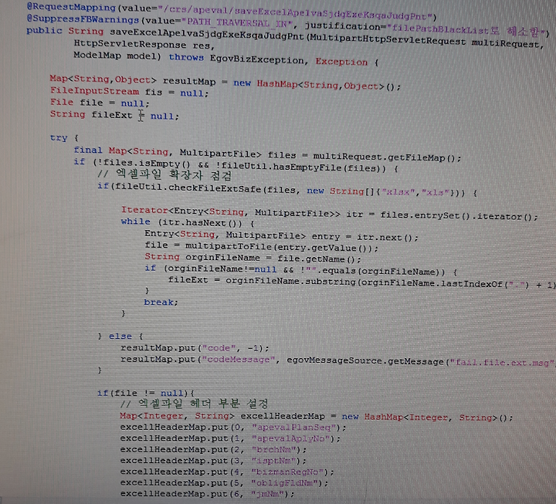556x504 pixels.
Task: Click the String fileExt declaration
Action: tap(114, 115)
